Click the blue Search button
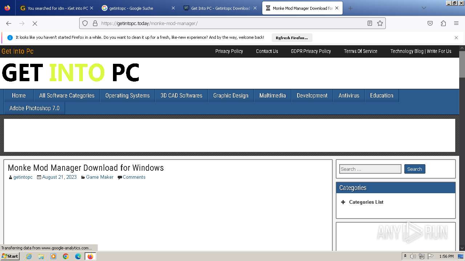This screenshot has width=465, height=261. pyautogui.click(x=415, y=169)
